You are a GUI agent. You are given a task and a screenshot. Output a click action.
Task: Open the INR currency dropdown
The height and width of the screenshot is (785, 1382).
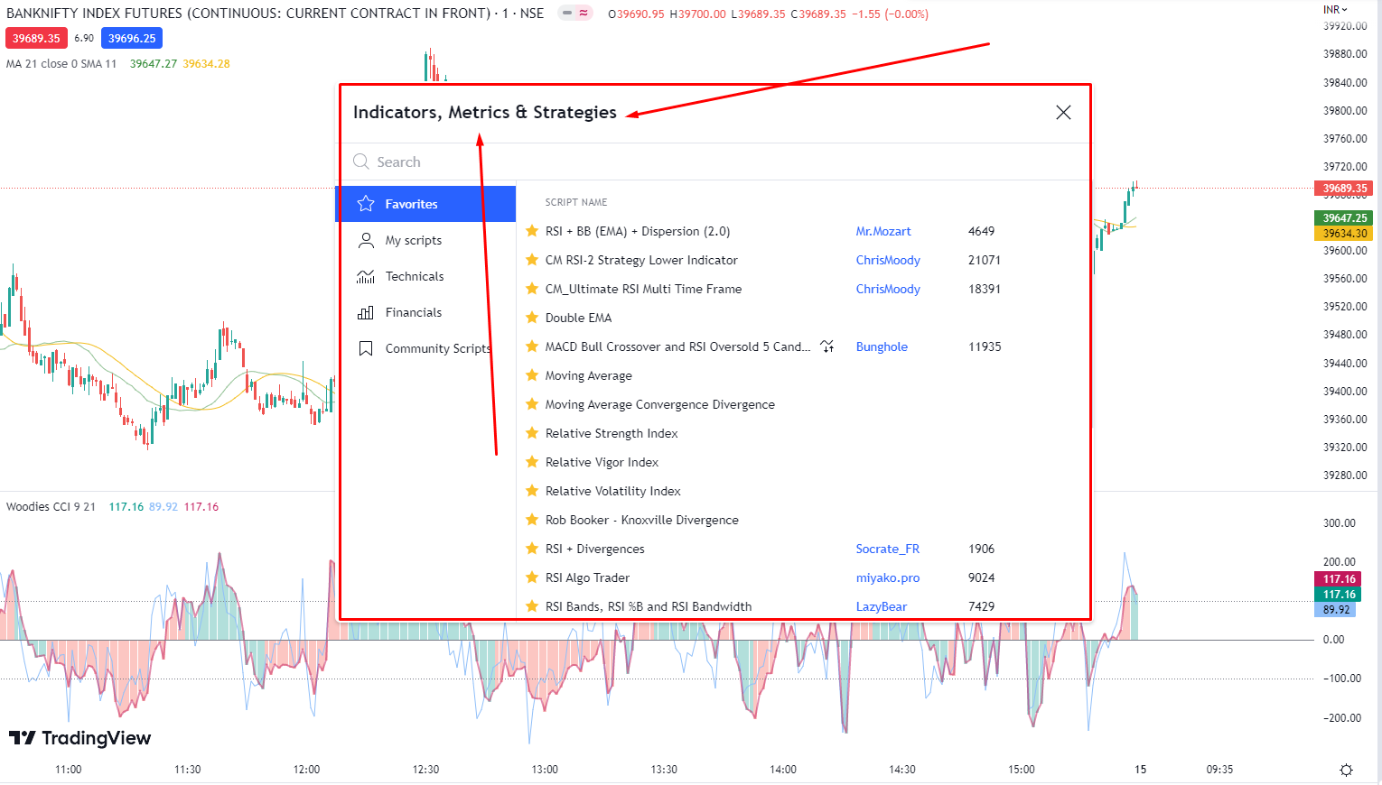(1334, 9)
